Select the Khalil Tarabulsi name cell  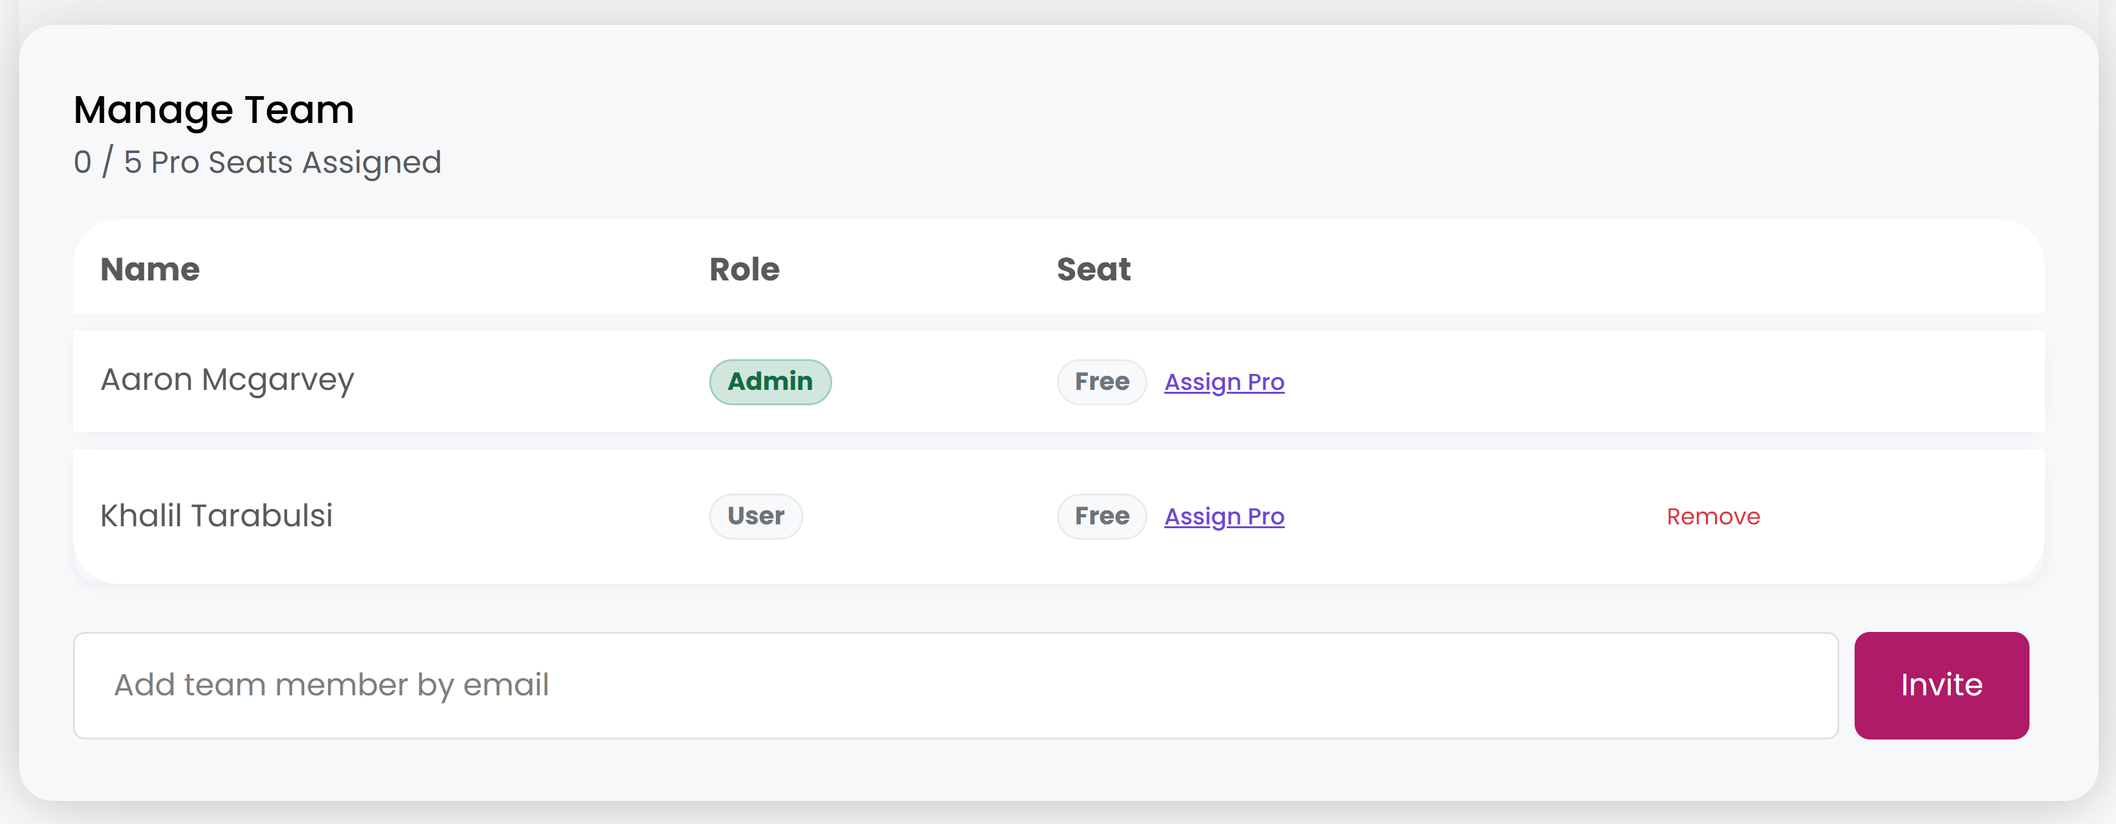217,516
